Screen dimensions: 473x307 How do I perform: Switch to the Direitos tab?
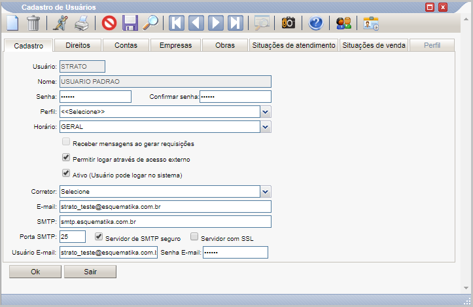point(78,45)
